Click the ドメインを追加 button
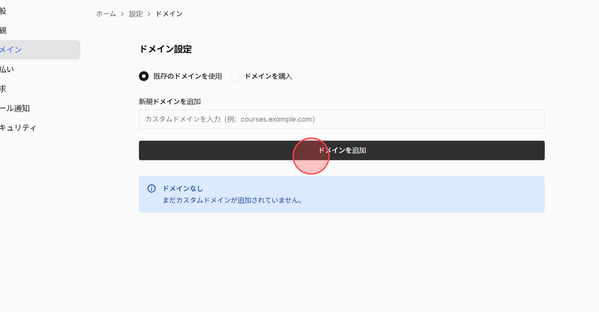 click(341, 150)
